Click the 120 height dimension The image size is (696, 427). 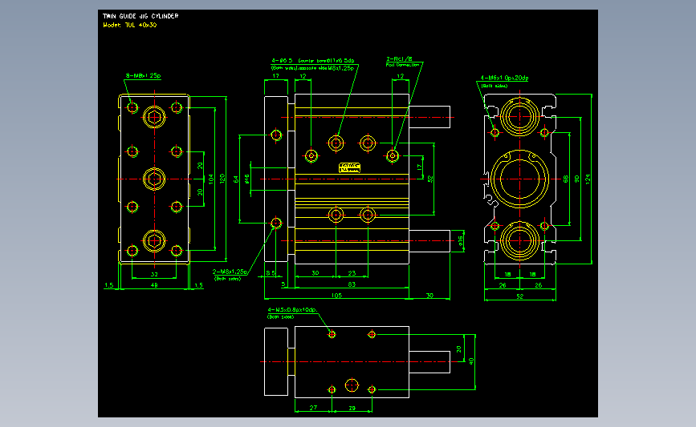point(222,179)
